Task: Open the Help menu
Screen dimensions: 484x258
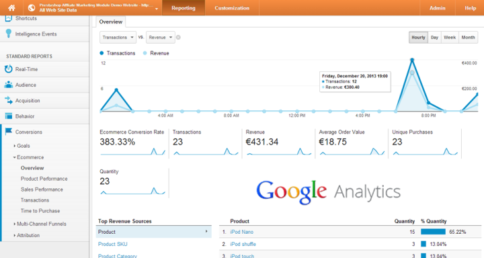Action: (470, 7)
